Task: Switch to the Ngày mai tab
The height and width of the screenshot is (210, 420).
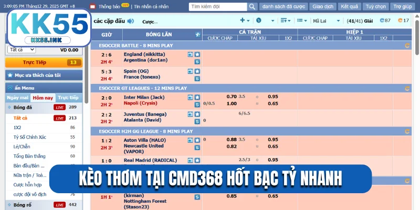Action: coord(18,98)
